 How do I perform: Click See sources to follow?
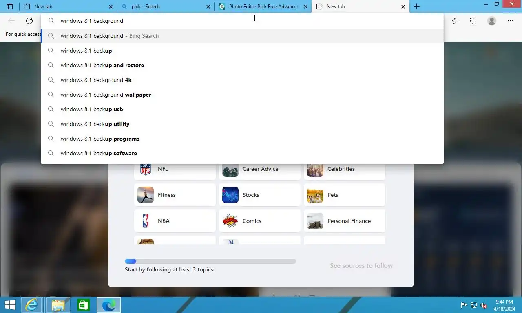(x=361, y=265)
